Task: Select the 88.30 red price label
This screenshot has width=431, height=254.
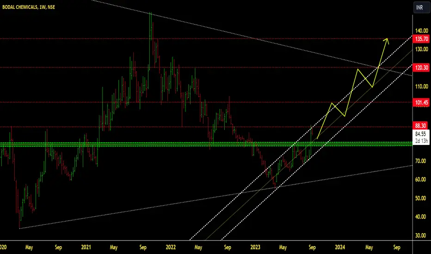Action: pyautogui.click(x=420, y=126)
